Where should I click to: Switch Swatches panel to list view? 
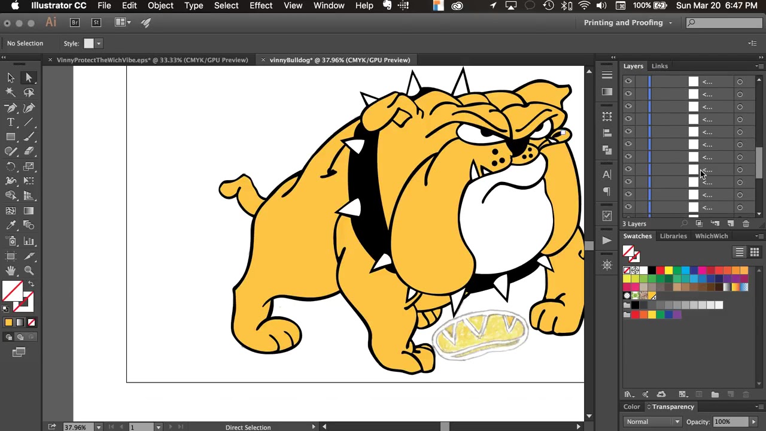[740, 252]
